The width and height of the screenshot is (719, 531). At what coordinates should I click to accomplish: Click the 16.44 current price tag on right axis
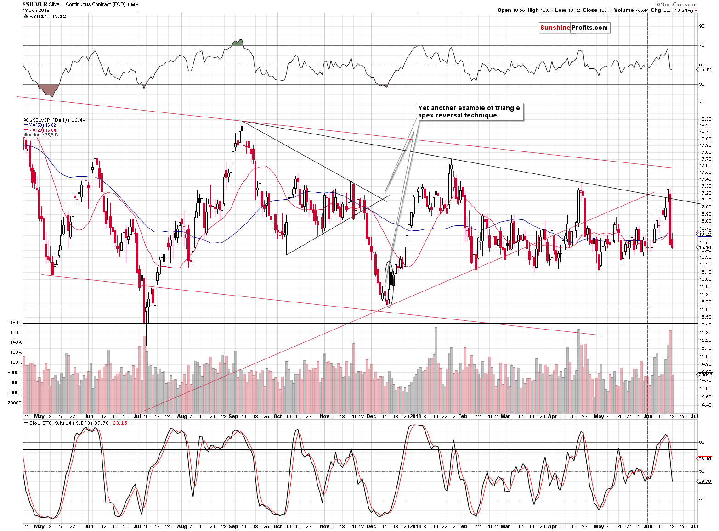click(705, 248)
